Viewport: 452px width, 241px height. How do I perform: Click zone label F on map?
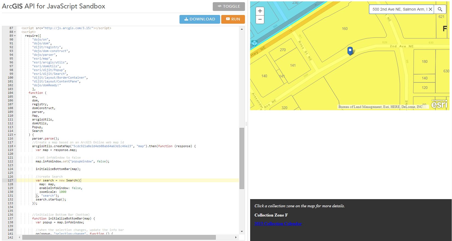click(445, 29)
